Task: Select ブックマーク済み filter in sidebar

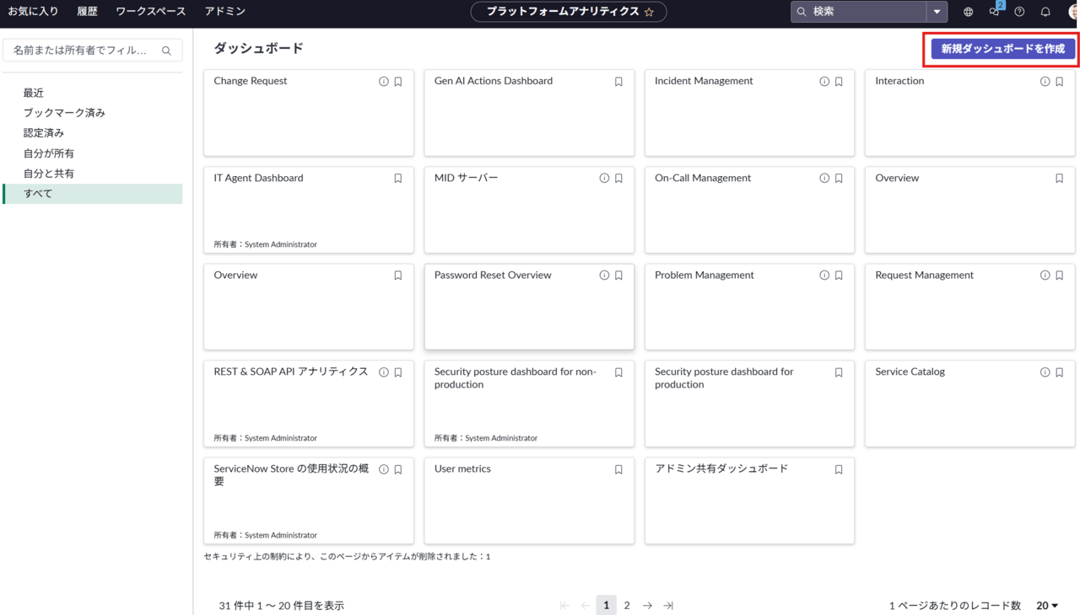Action: (64, 113)
